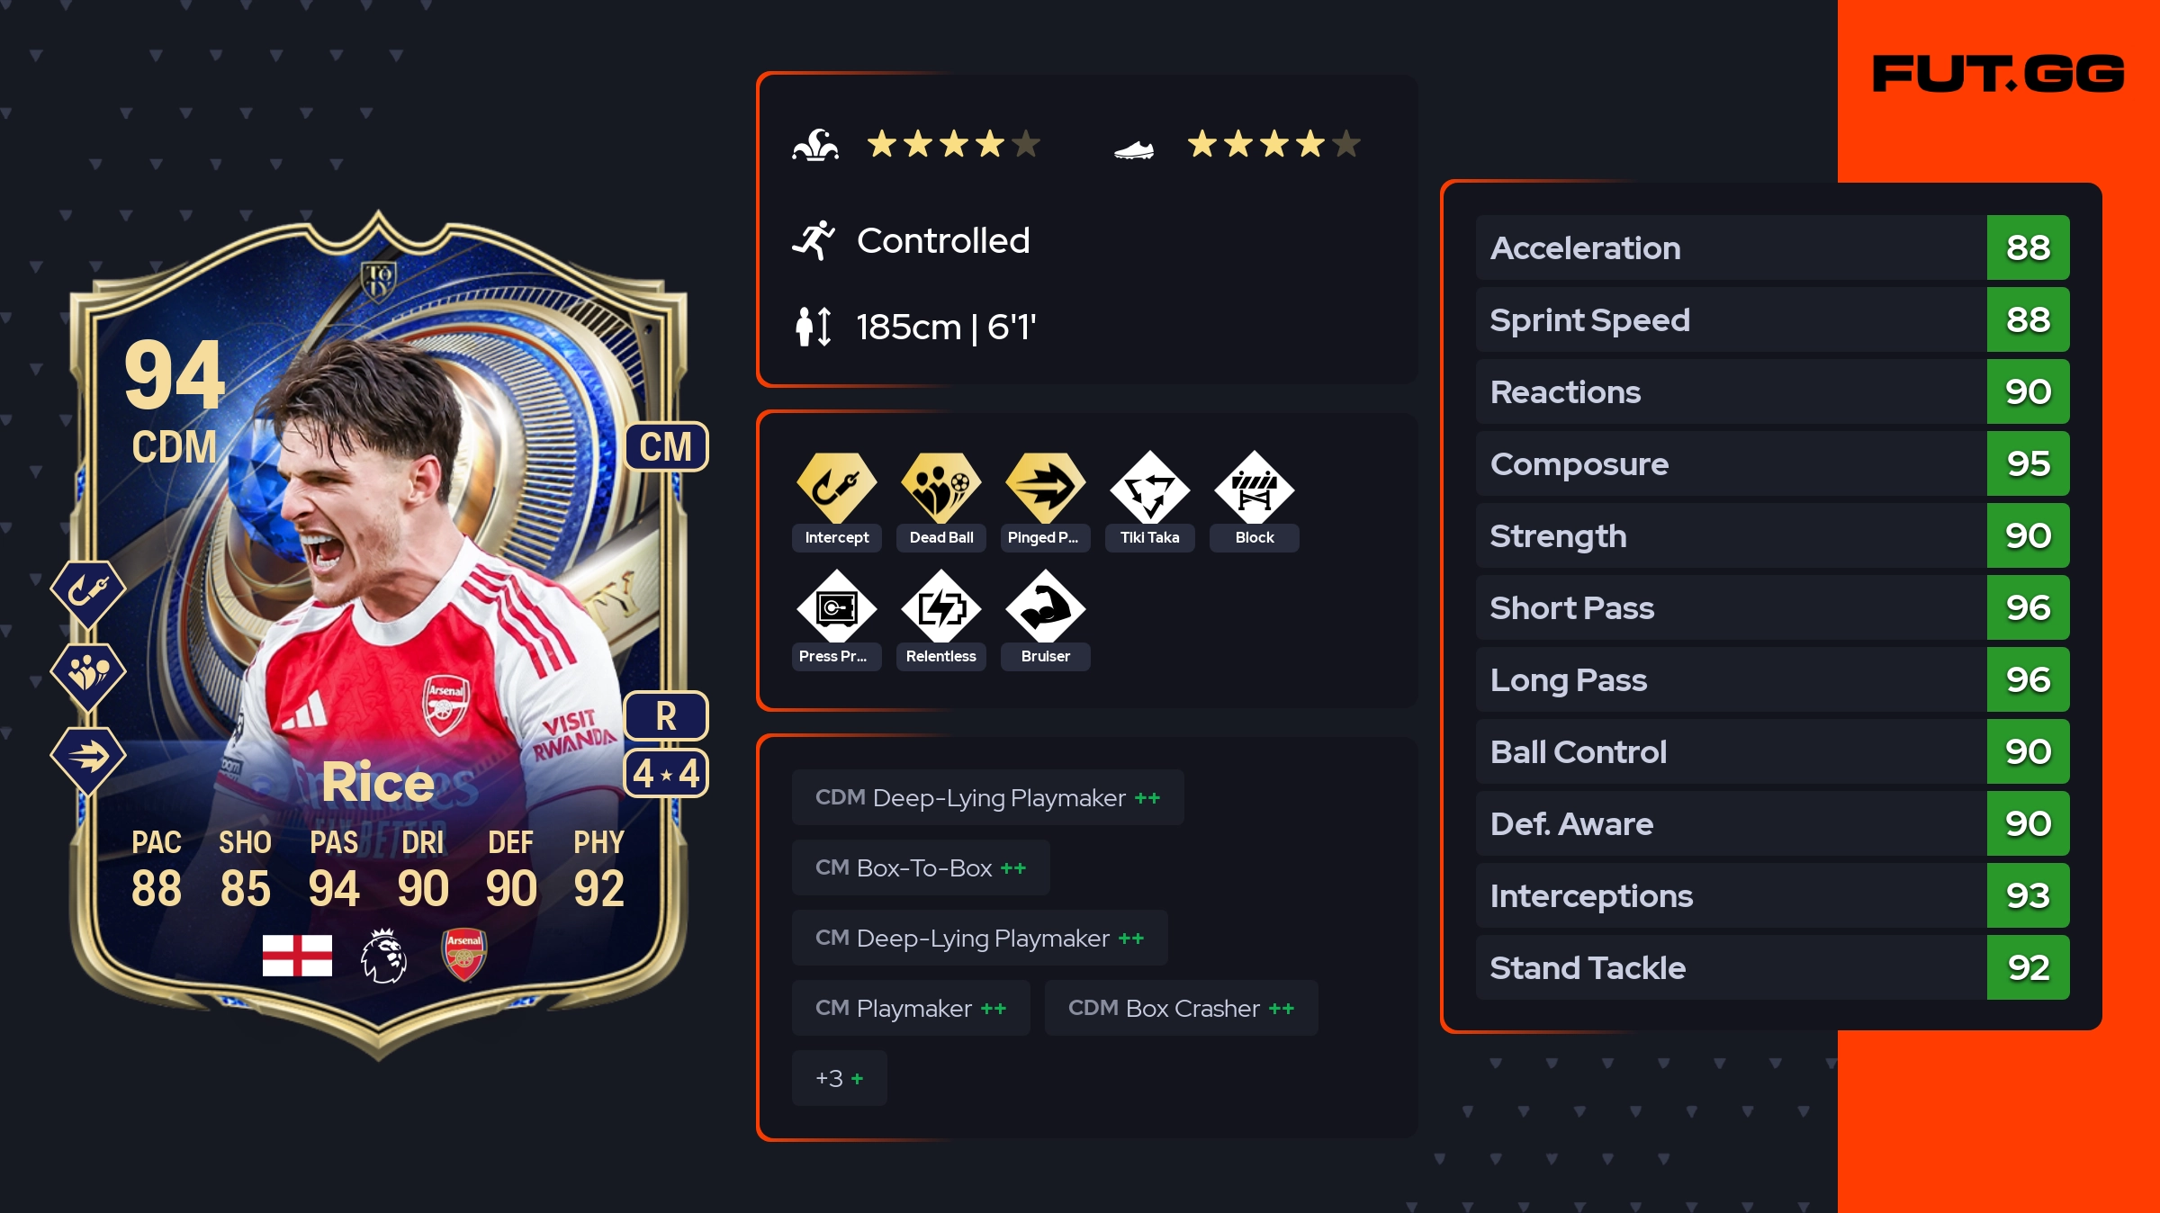This screenshot has height=1213, width=2160.
Task: Click the Block playstyle icon
Action: (1254, 488)
